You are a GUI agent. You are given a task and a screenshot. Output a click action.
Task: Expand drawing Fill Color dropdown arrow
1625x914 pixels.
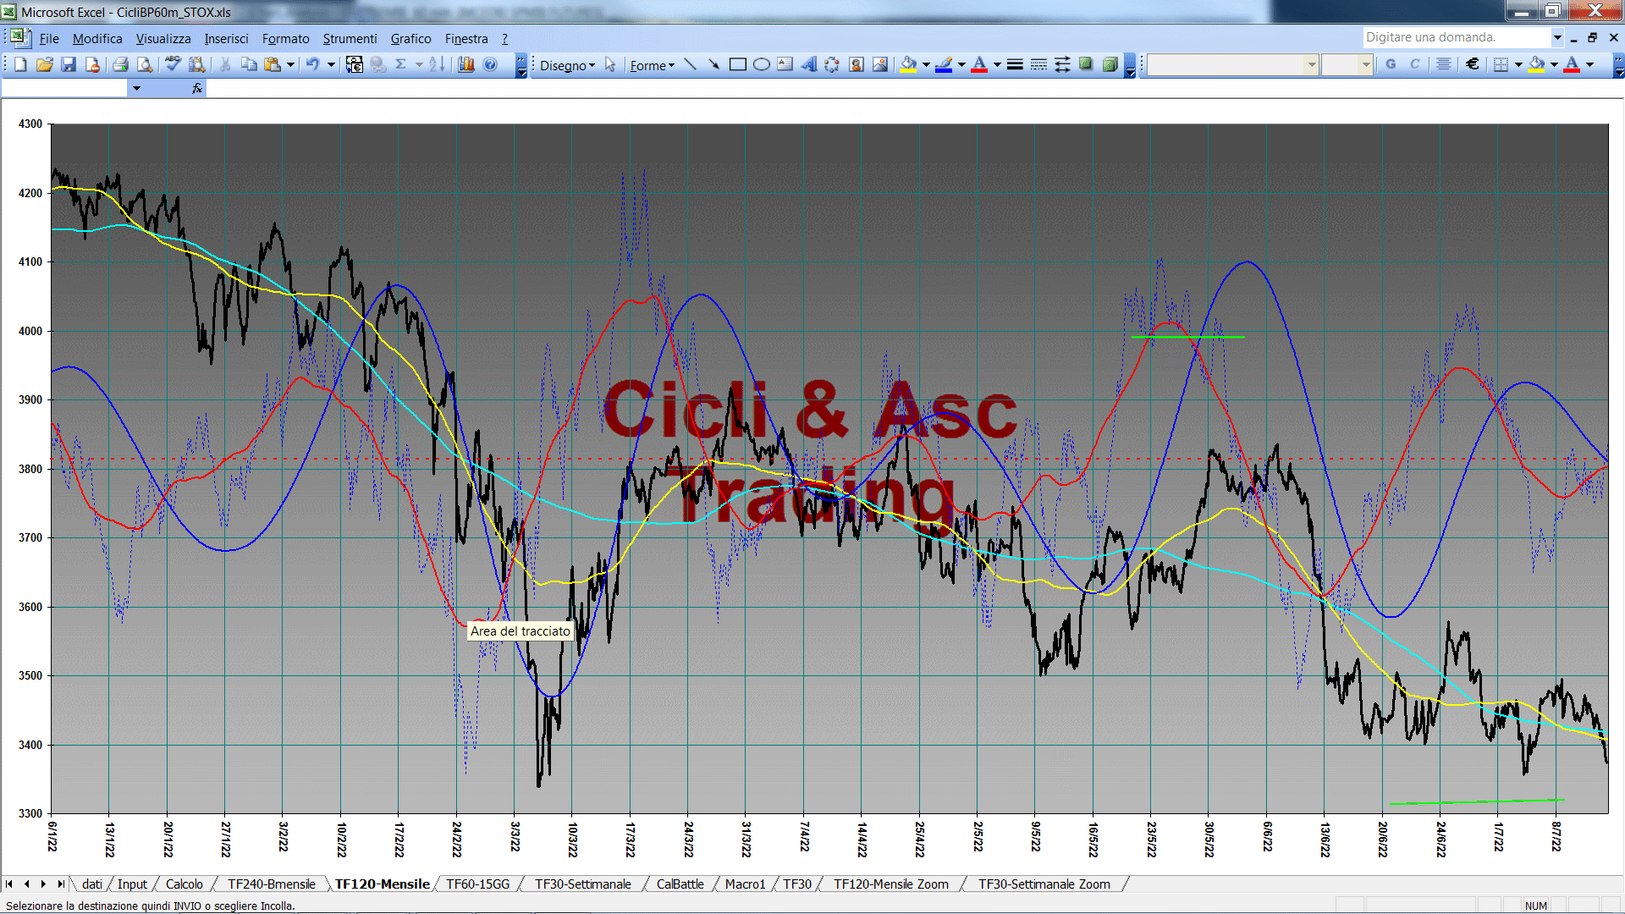coord(926,64)
